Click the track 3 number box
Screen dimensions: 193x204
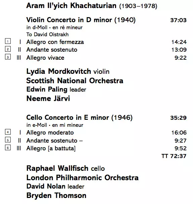[8, 57]
